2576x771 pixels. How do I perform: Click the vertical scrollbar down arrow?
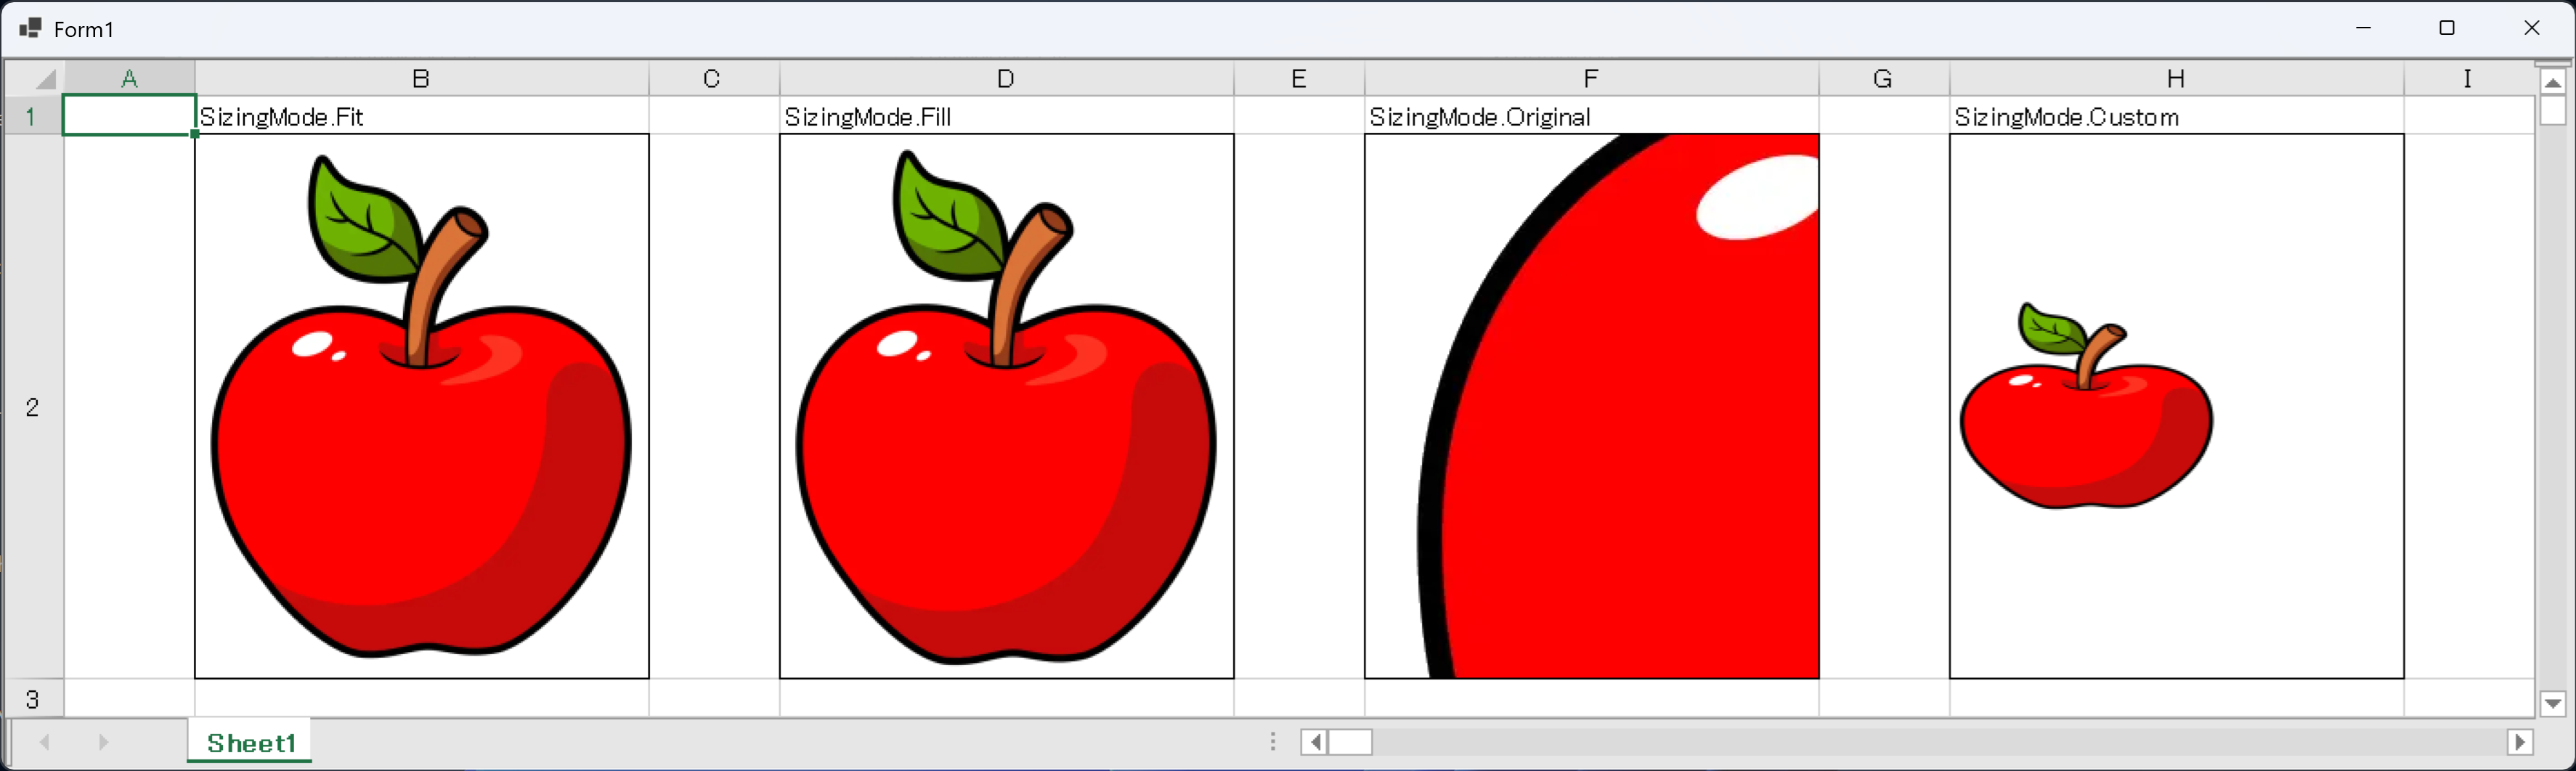point(2553,704)
